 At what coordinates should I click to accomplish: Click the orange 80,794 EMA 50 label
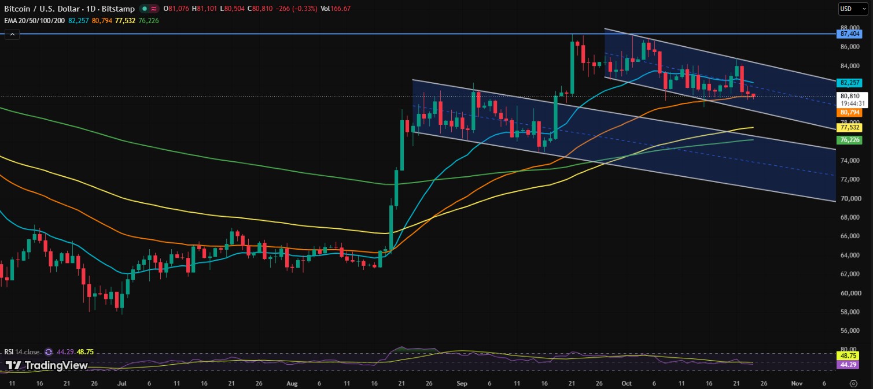point(849,112)
